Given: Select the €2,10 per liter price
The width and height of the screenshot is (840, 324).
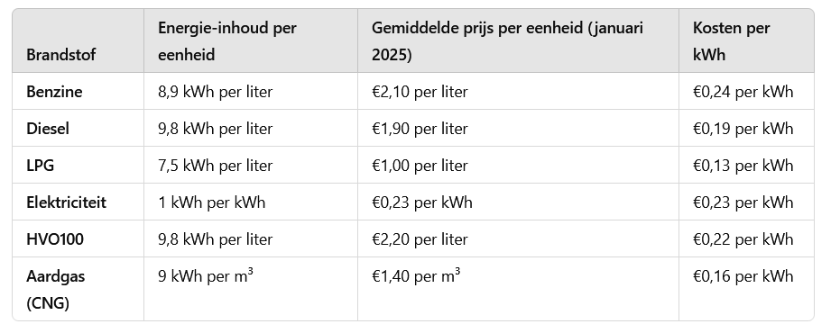Looking at the screenshot, I should pyautogui.click(x=420, y=92).
